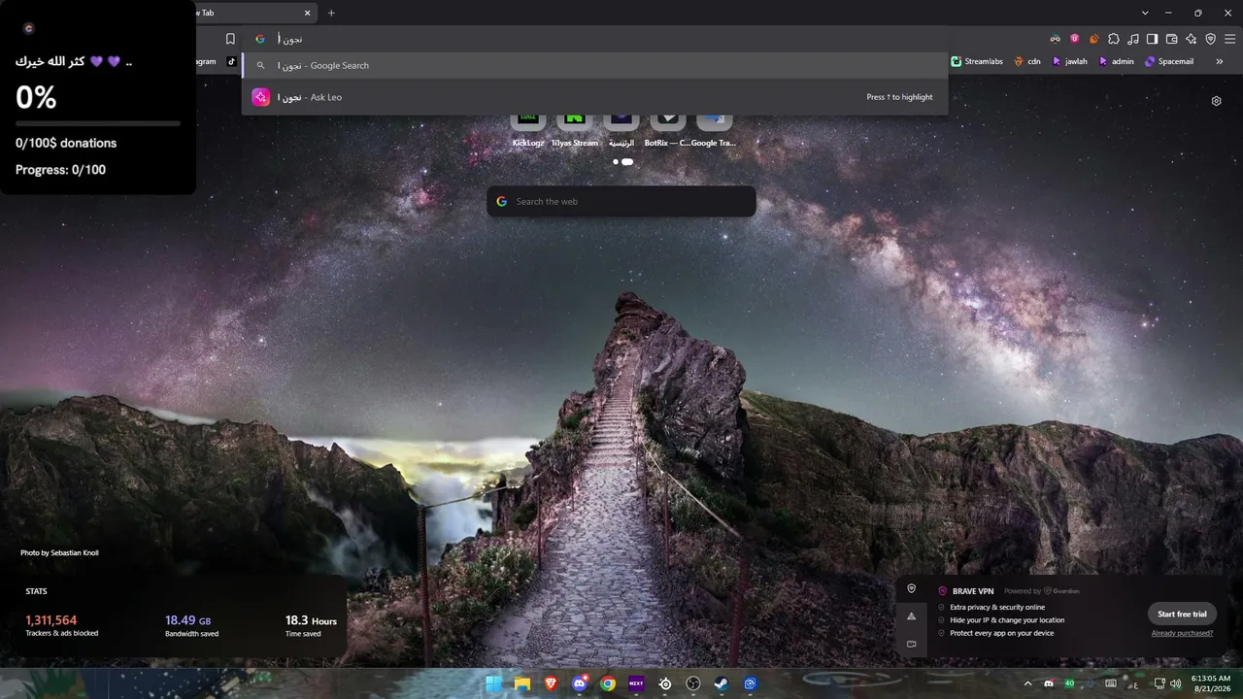The image size is (1243, 699).
Task: Open SteelSeries app from the taskbar
Action: (665, 683)
